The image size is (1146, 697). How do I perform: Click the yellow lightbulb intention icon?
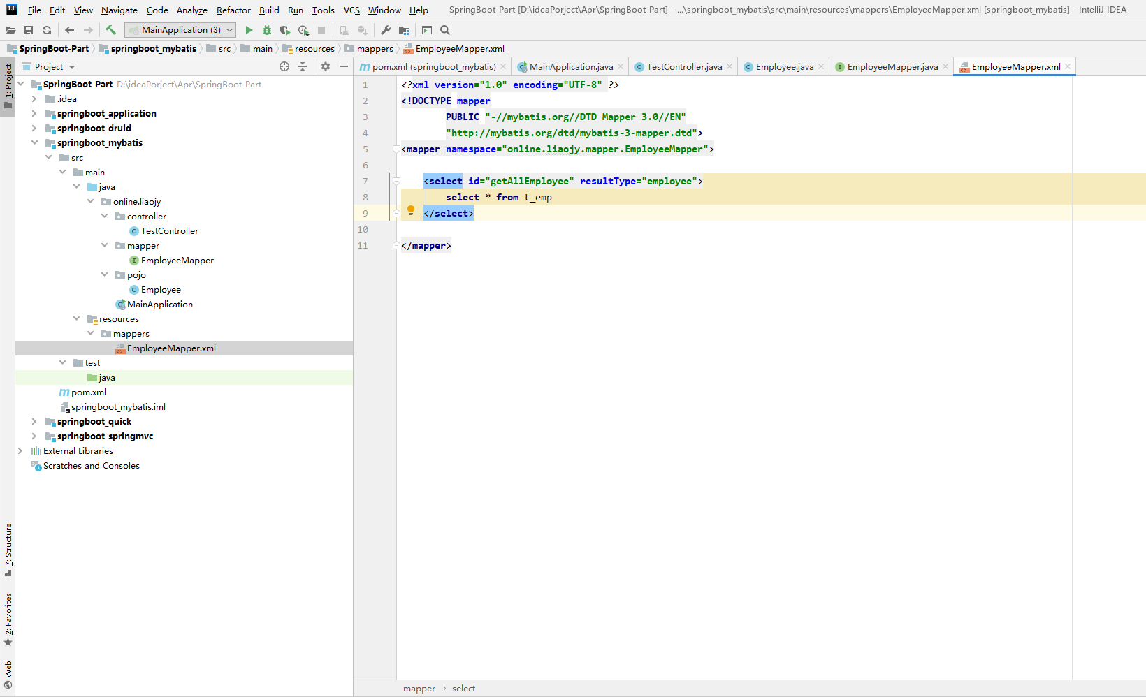[411, 210]
